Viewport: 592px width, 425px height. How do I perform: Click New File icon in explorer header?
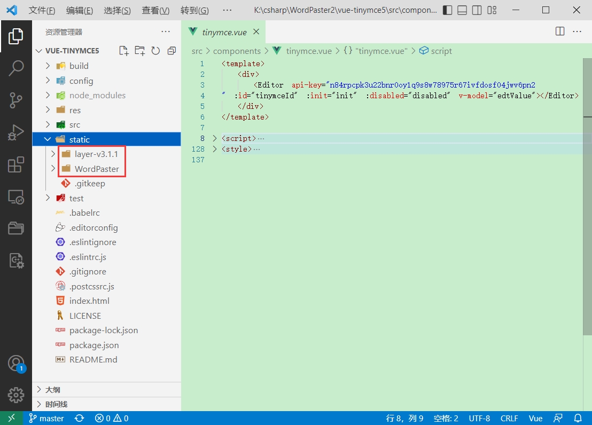(x=124, y=51)
